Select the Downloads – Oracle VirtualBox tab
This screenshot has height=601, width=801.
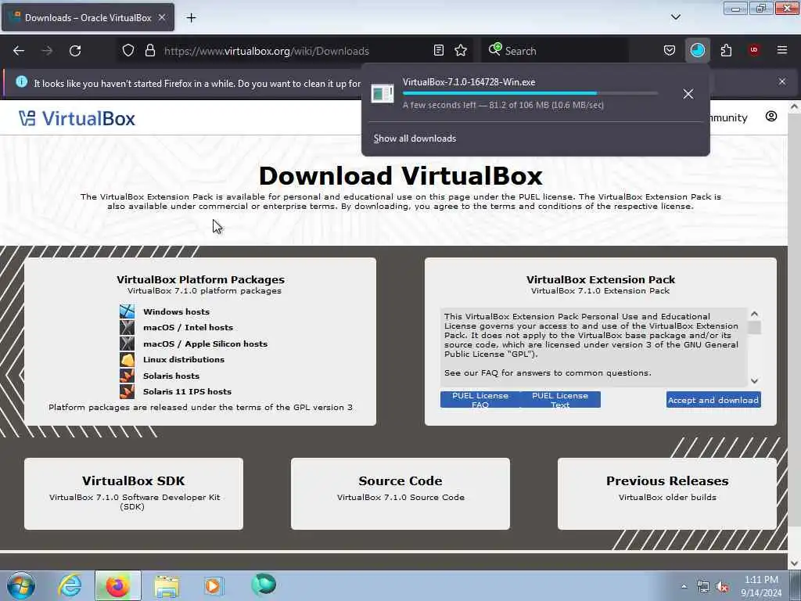point(88,18)
